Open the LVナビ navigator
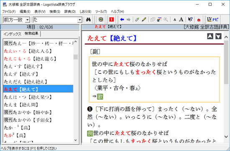The width and height of the screenshot is (230, 151). point(212,19)
